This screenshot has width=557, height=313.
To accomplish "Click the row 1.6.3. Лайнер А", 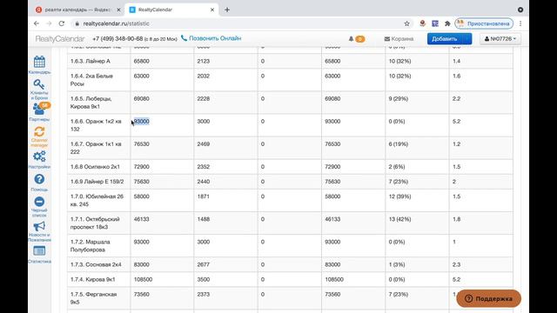I will coord(290,61).
